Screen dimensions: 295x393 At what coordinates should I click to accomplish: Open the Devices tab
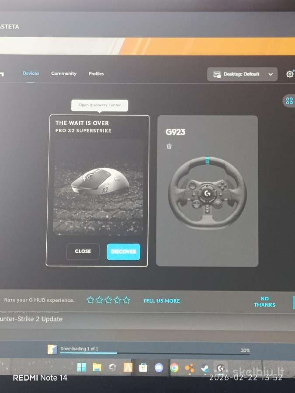point(31,73)
